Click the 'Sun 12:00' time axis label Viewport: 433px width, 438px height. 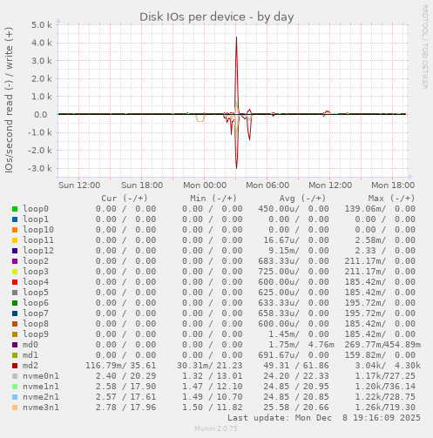pyautogui.click(x=79, y=185)
